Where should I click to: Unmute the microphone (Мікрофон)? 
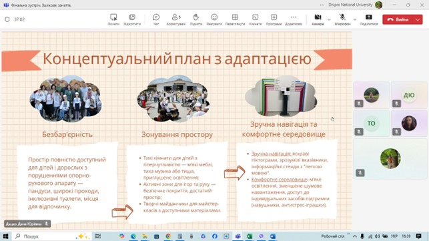click(x=342, y=19)
